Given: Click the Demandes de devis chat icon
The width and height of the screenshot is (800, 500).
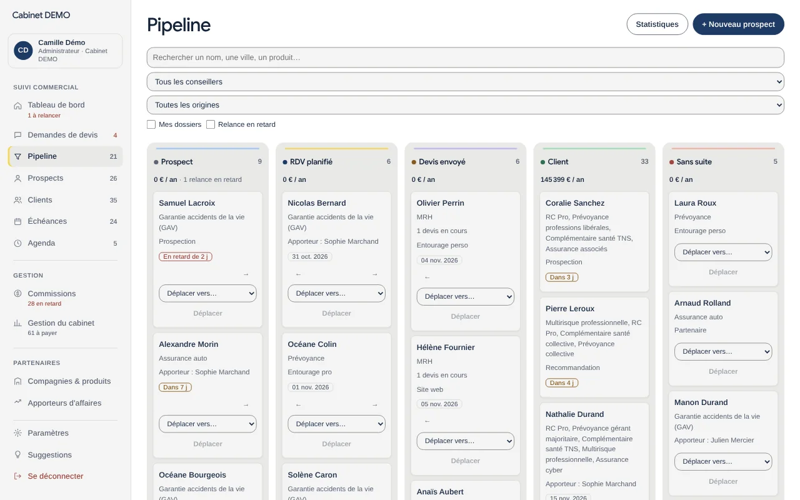Looking at the screenshot, I should 17,135.
